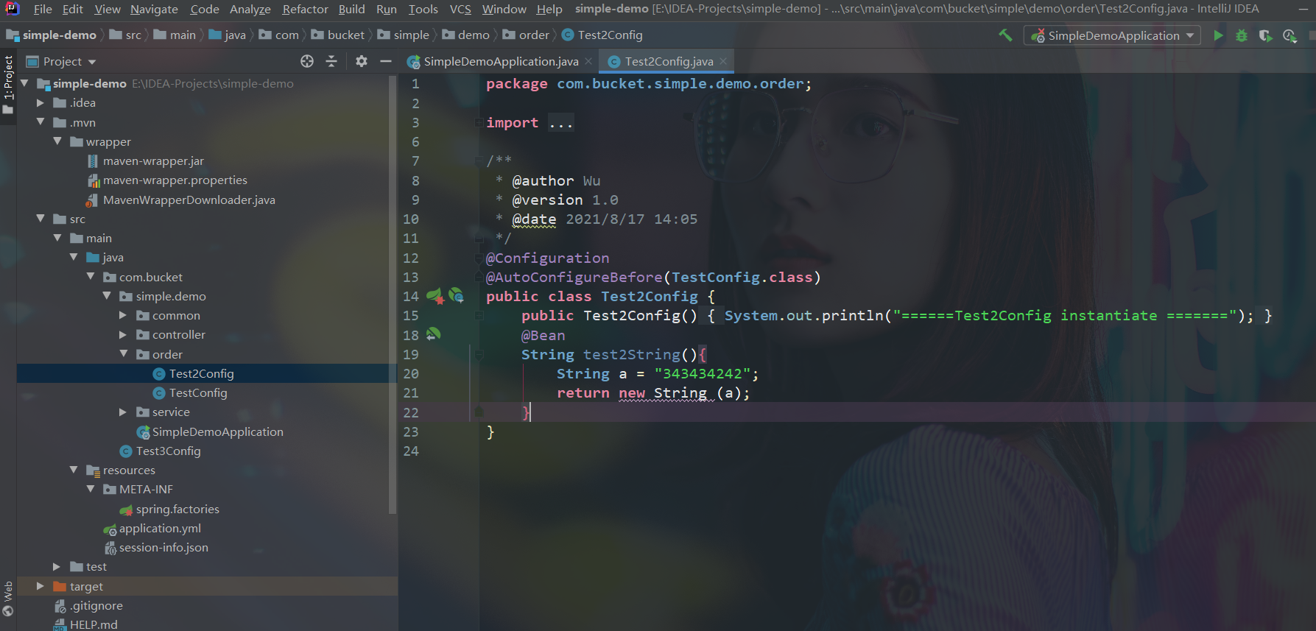Image resolution: width=1316 pixels, height=631 pixels.
Task: Collapse the order package
Action: tap(123, 354)
